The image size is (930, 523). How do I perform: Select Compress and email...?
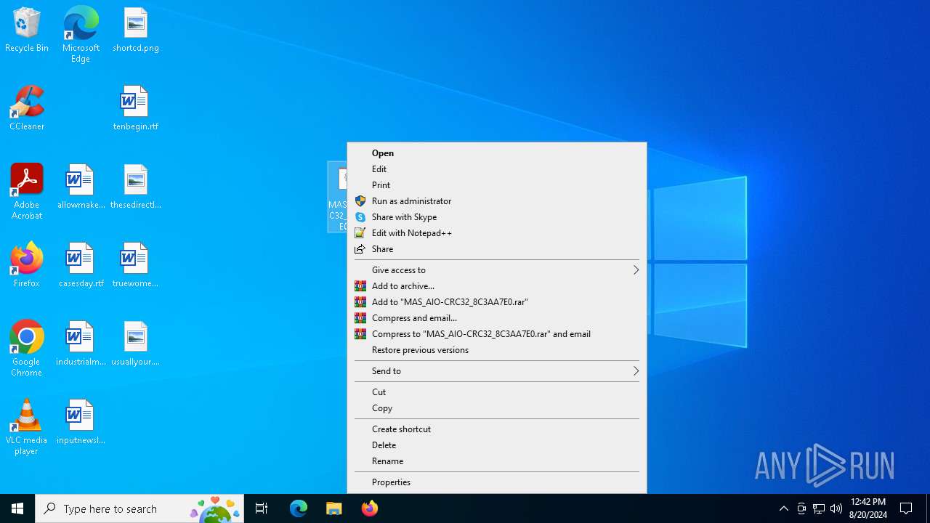497,318
